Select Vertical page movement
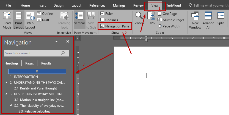 (x=79, y=19)
